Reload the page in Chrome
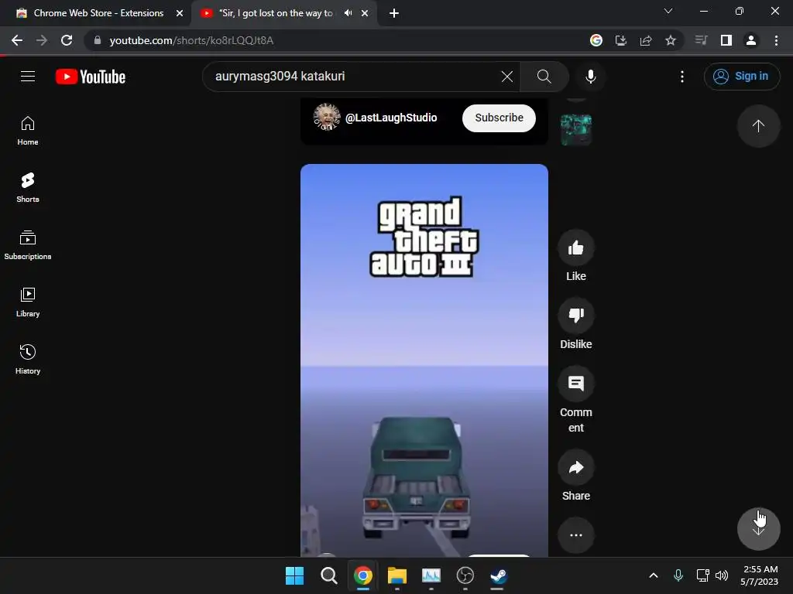The height and width of the screenshot is (594, 793). point(67,40)
